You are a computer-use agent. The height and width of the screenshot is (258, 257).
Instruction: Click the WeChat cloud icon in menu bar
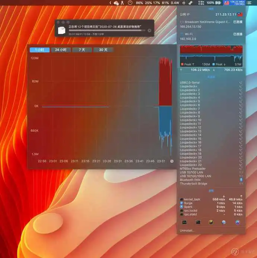click(x=116, y=3)
